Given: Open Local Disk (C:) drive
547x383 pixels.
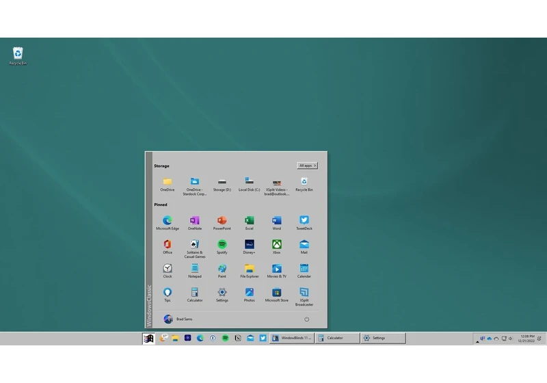Looking at the screenshot, I should click(x=249, y=185).
